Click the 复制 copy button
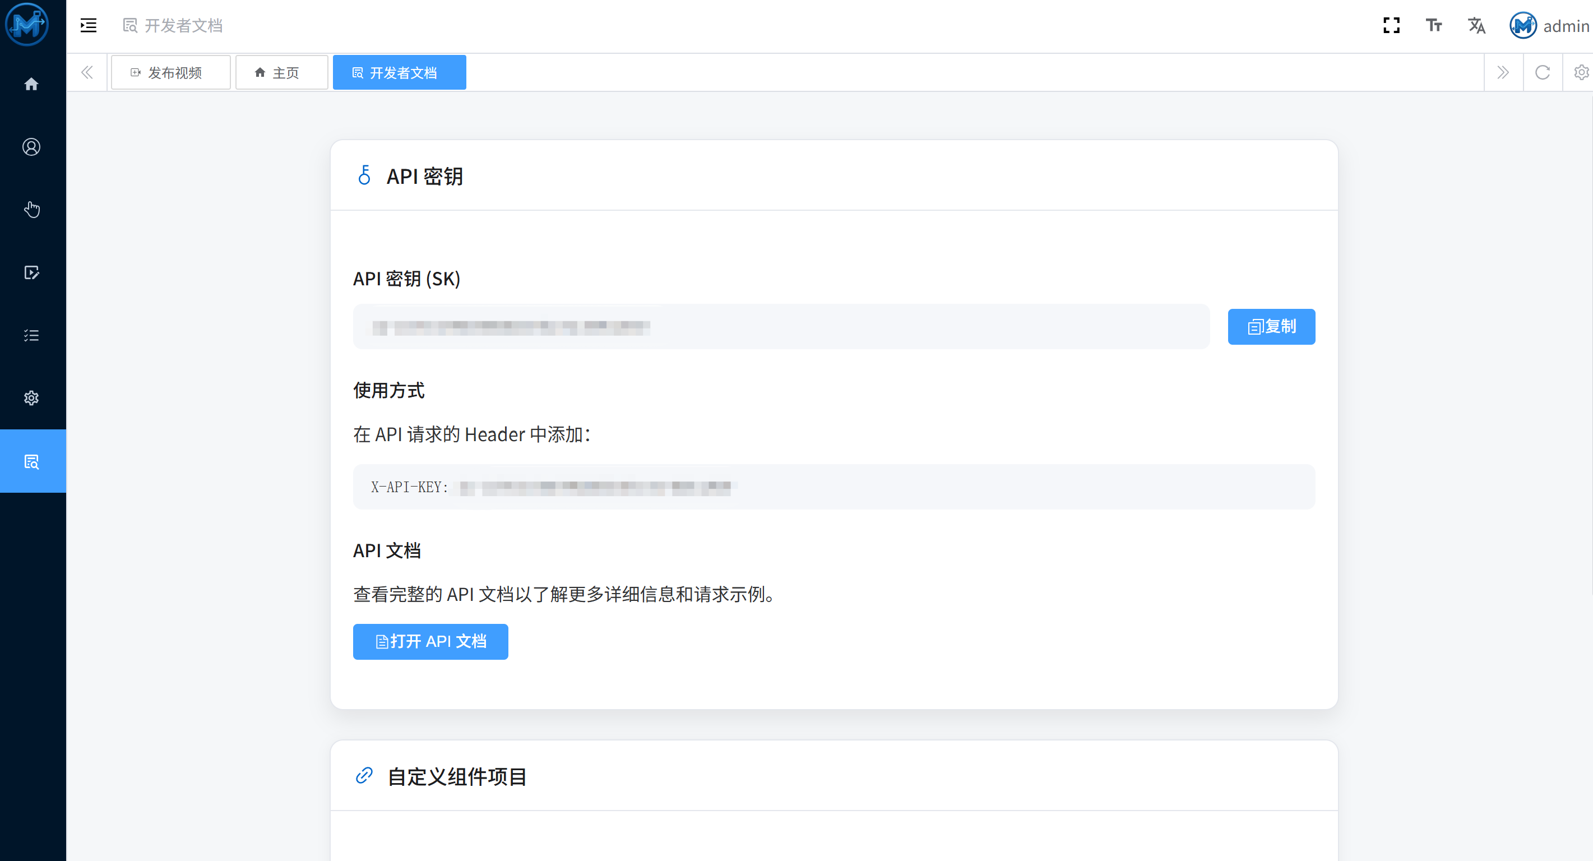Image resolution: width=1593 pixels, height=861 pixels. click(x=1271, y=327)
